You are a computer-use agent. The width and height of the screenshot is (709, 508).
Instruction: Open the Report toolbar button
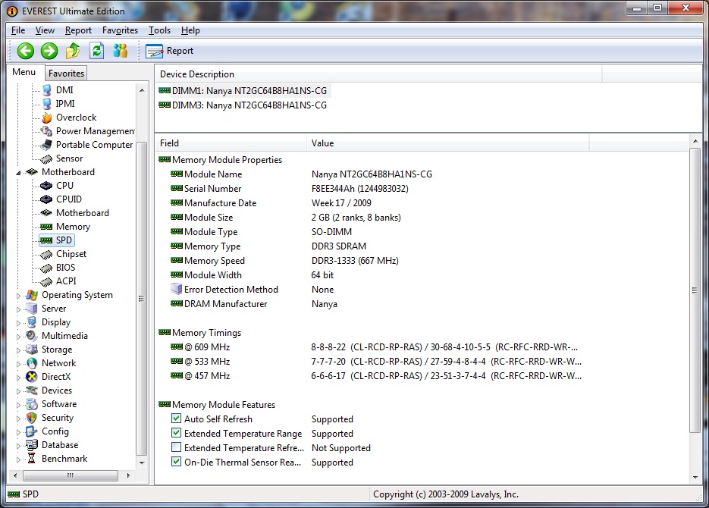coord(170,51)
